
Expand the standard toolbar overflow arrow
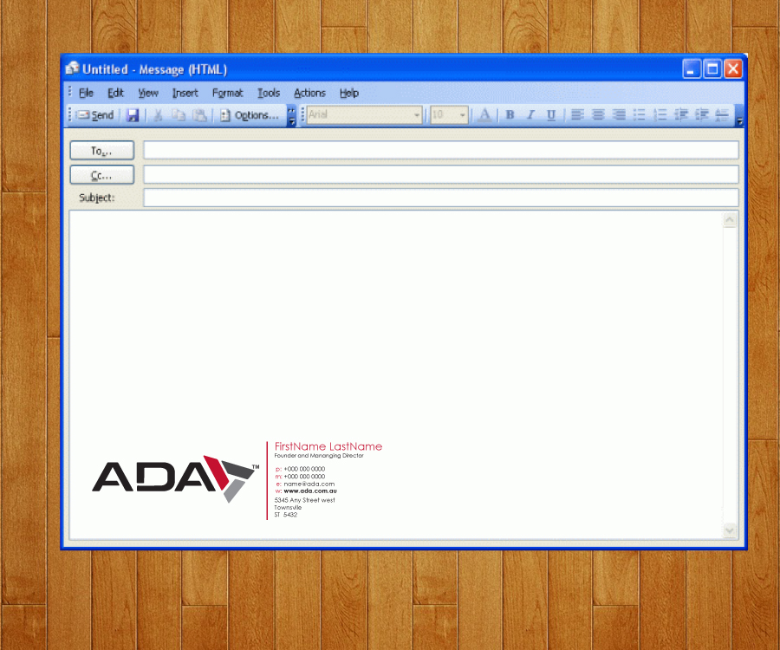pyautogui.click(x=291, y=115)
